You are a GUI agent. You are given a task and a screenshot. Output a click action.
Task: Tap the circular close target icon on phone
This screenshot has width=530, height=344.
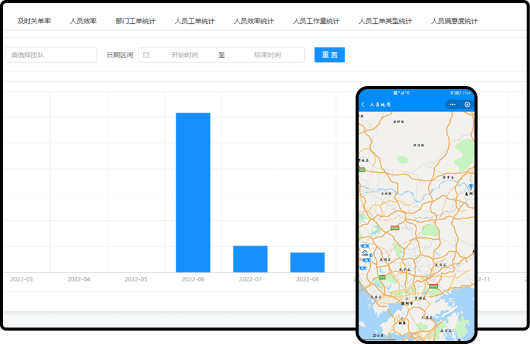(x=467, y=104)
